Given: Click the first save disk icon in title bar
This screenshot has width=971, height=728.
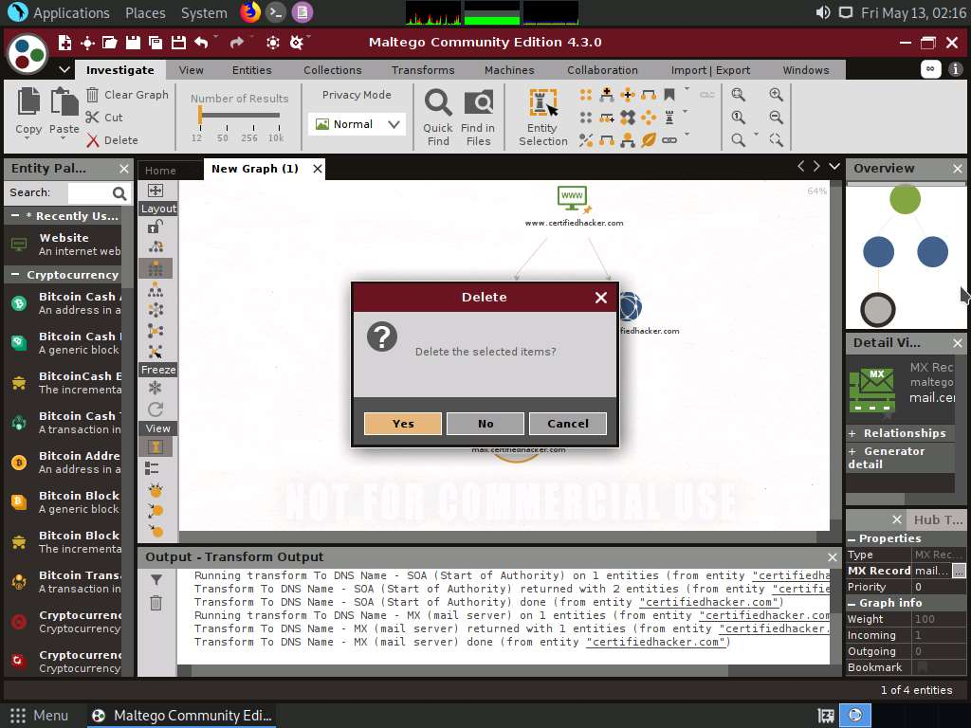Looking at the screenshot, I should [x=133, y=42].
